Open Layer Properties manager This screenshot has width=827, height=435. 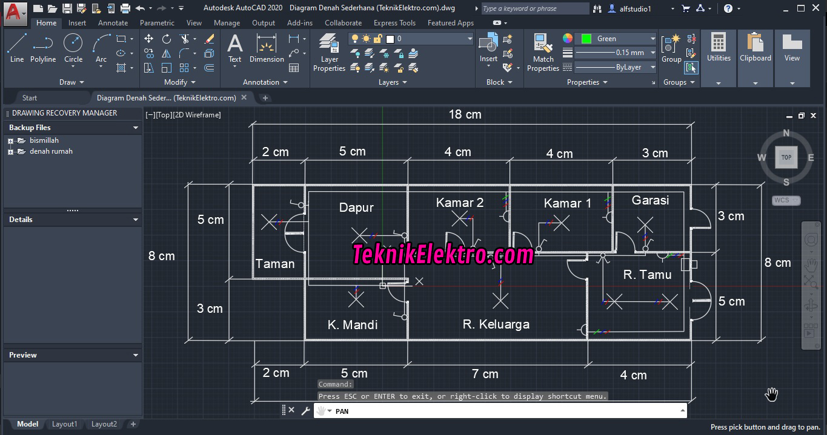point(329,53)
